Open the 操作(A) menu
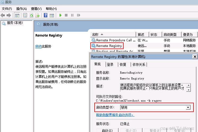 22,9
